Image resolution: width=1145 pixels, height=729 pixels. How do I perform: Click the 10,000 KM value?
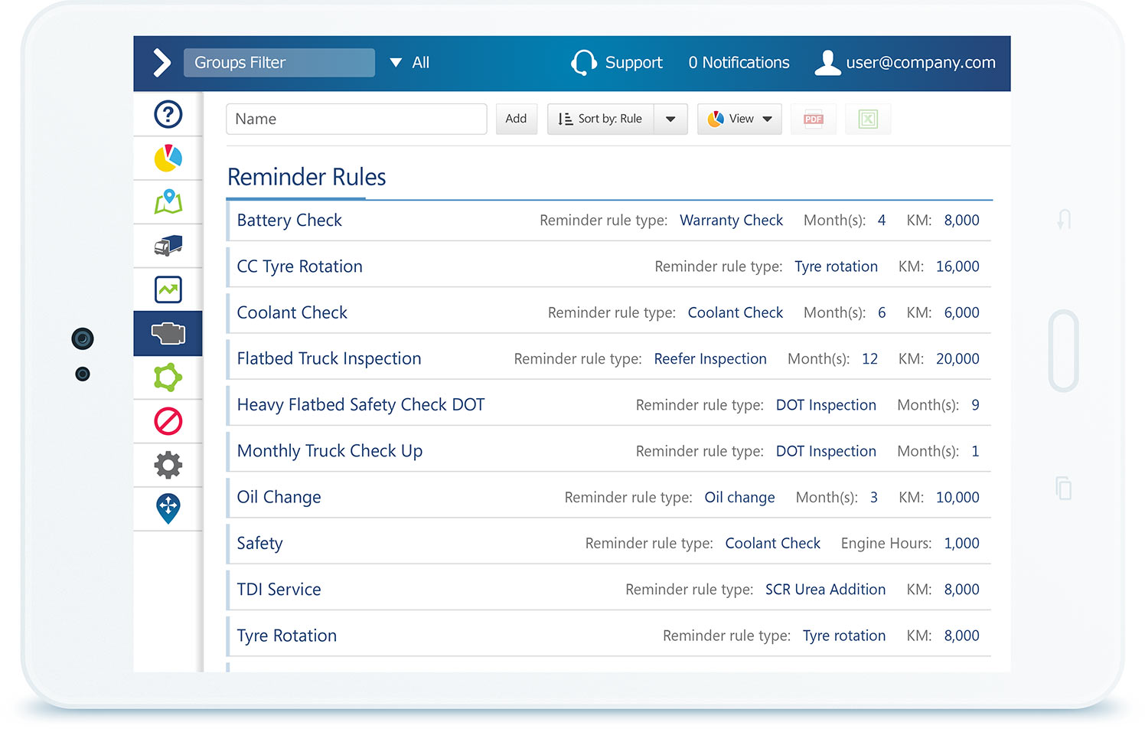tap(957, 497)
